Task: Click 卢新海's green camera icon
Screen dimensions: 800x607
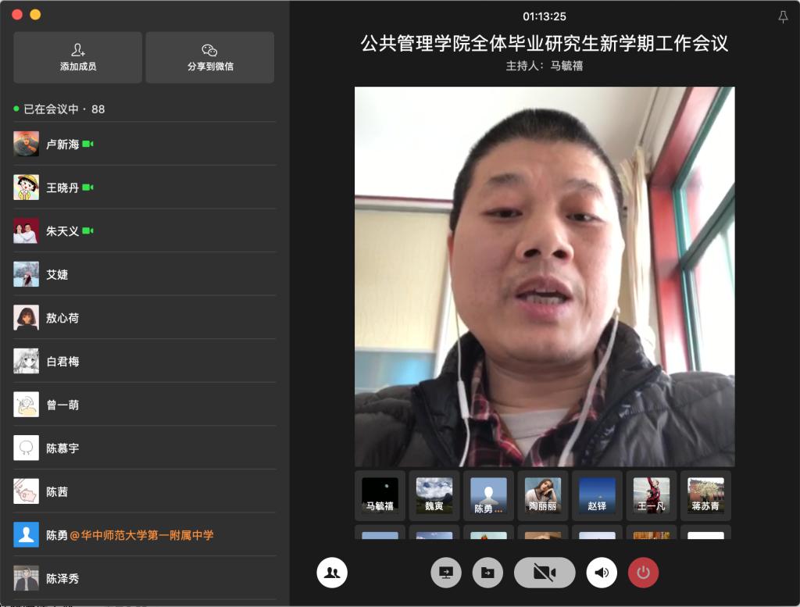Action: pos(88,145)
